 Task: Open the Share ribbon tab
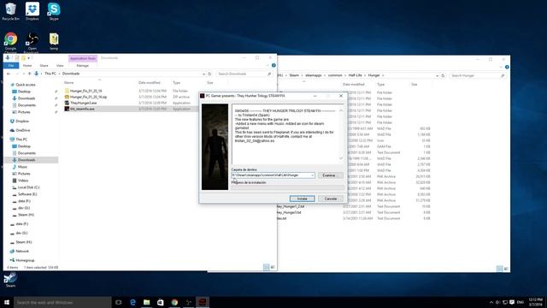44,66
